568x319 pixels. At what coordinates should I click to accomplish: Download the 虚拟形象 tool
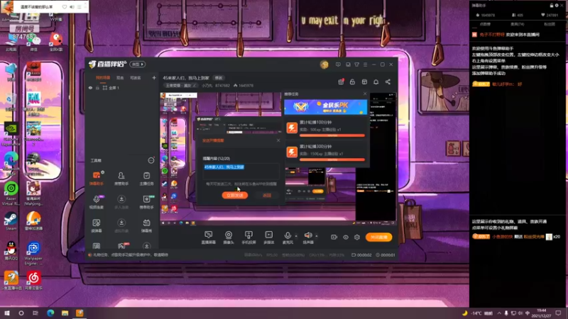[x=121, y=225]
